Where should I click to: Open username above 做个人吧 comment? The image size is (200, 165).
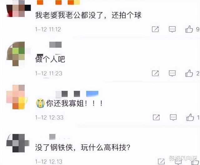point(56,44)
